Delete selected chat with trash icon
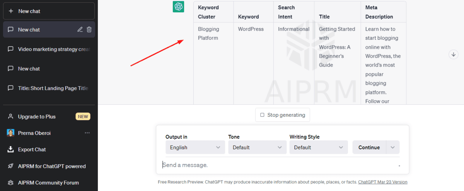 (x=89, y=29)
